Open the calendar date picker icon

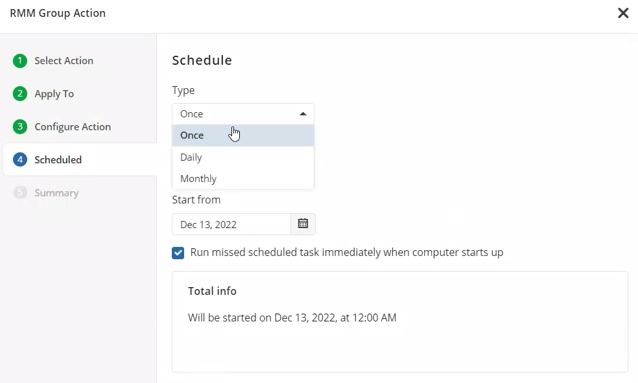[303, 224]
